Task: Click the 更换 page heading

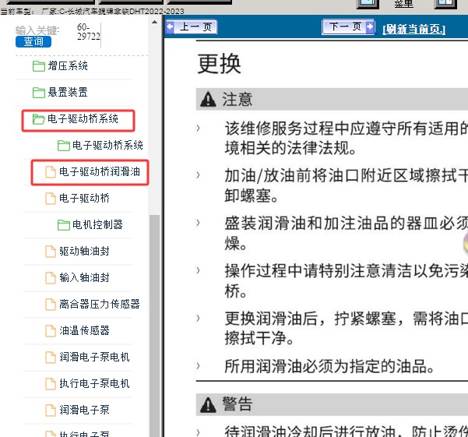Action: [220, 64]
